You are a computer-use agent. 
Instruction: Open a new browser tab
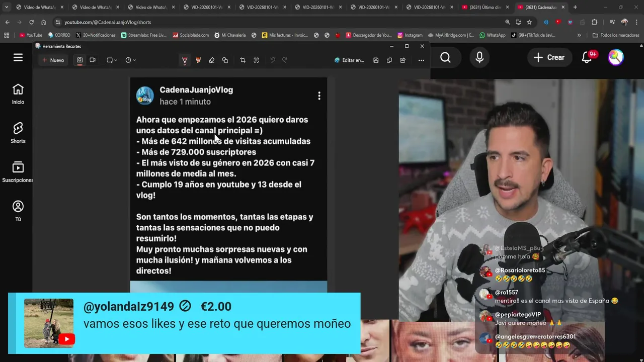[x=575, y=7]
